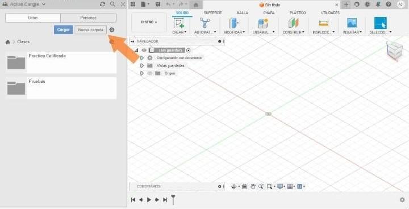Click the Automate tool icon
Screen dimensions: 409x209
(204, 23)
